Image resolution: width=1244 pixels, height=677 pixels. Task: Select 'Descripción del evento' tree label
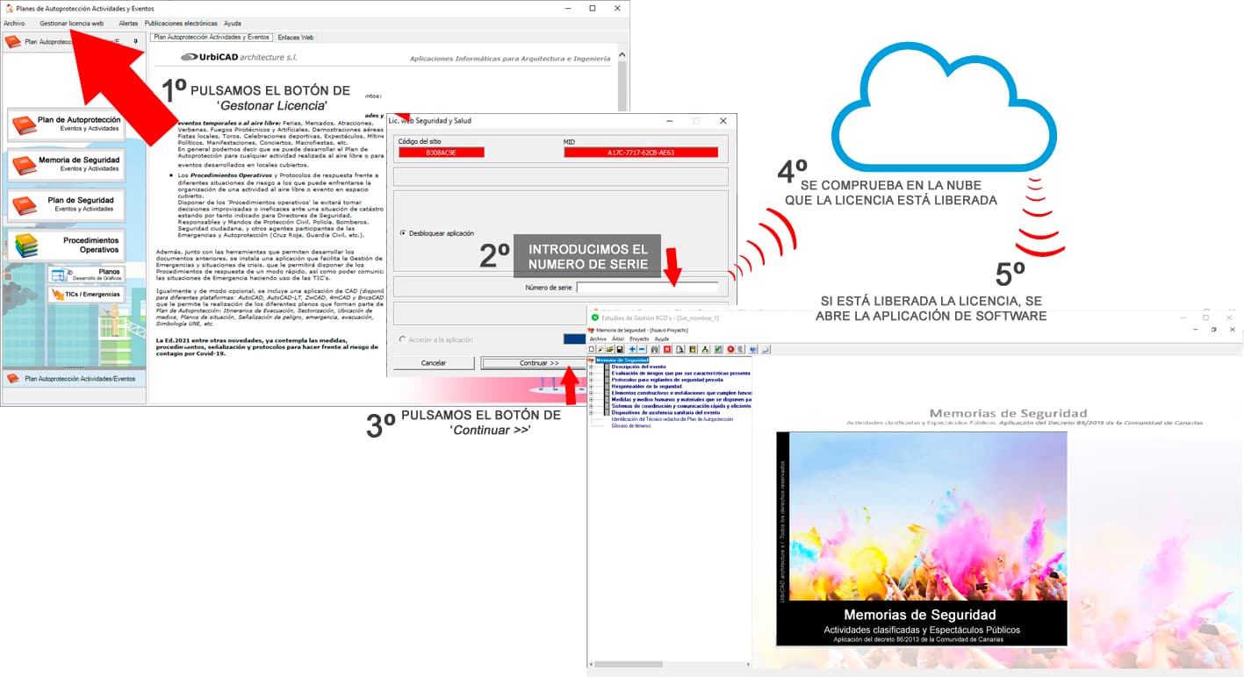click(x=639, y=367)
